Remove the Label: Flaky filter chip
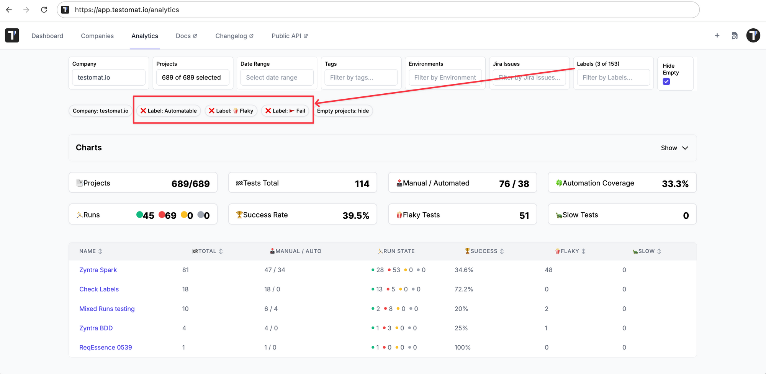Screen dimensions: 766x374 tap(211, 111)
